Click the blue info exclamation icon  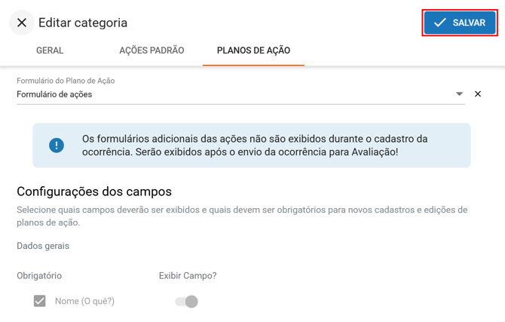(57, 146)
